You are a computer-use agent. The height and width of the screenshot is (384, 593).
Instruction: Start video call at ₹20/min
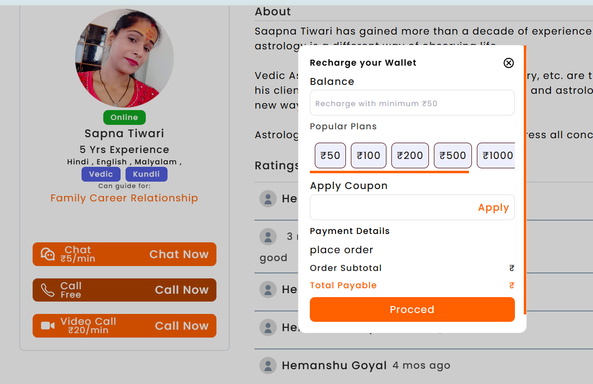tap(181, 326)
